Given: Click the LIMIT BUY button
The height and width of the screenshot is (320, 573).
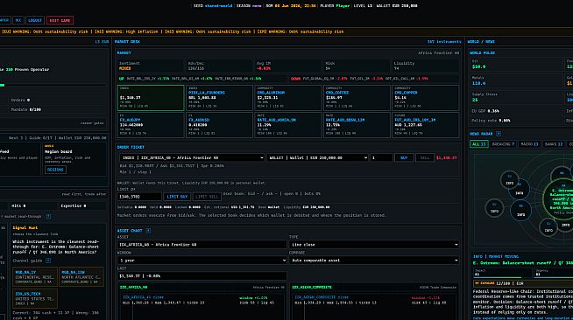Looking at the screenshot, I should tap(177, 197).
